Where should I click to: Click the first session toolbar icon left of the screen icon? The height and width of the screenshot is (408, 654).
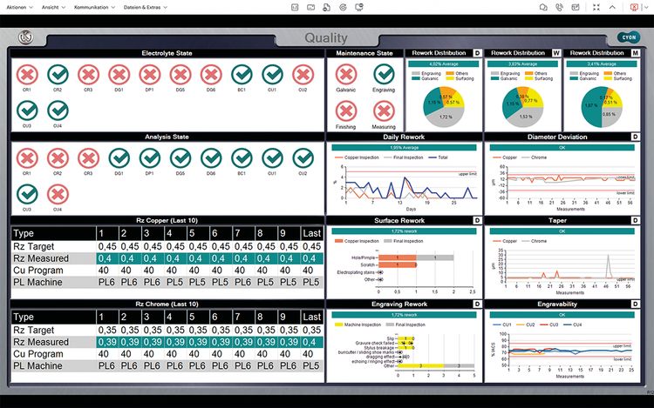(x=295, y=7)
